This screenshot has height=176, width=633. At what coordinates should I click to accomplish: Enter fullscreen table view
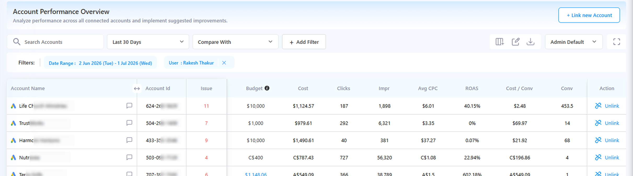pos(617,42)
